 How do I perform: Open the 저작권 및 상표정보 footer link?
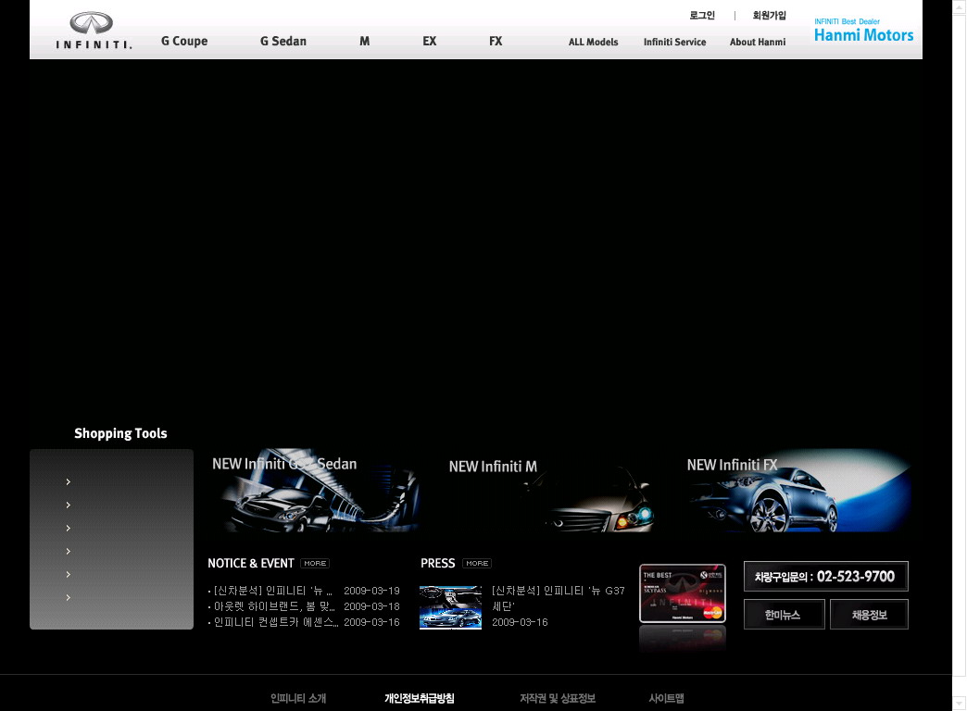click(558, 699)
